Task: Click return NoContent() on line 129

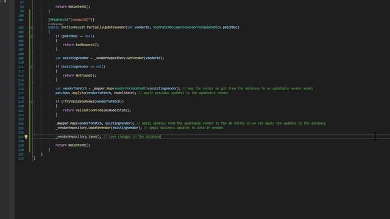Action: tap(73, 145)
